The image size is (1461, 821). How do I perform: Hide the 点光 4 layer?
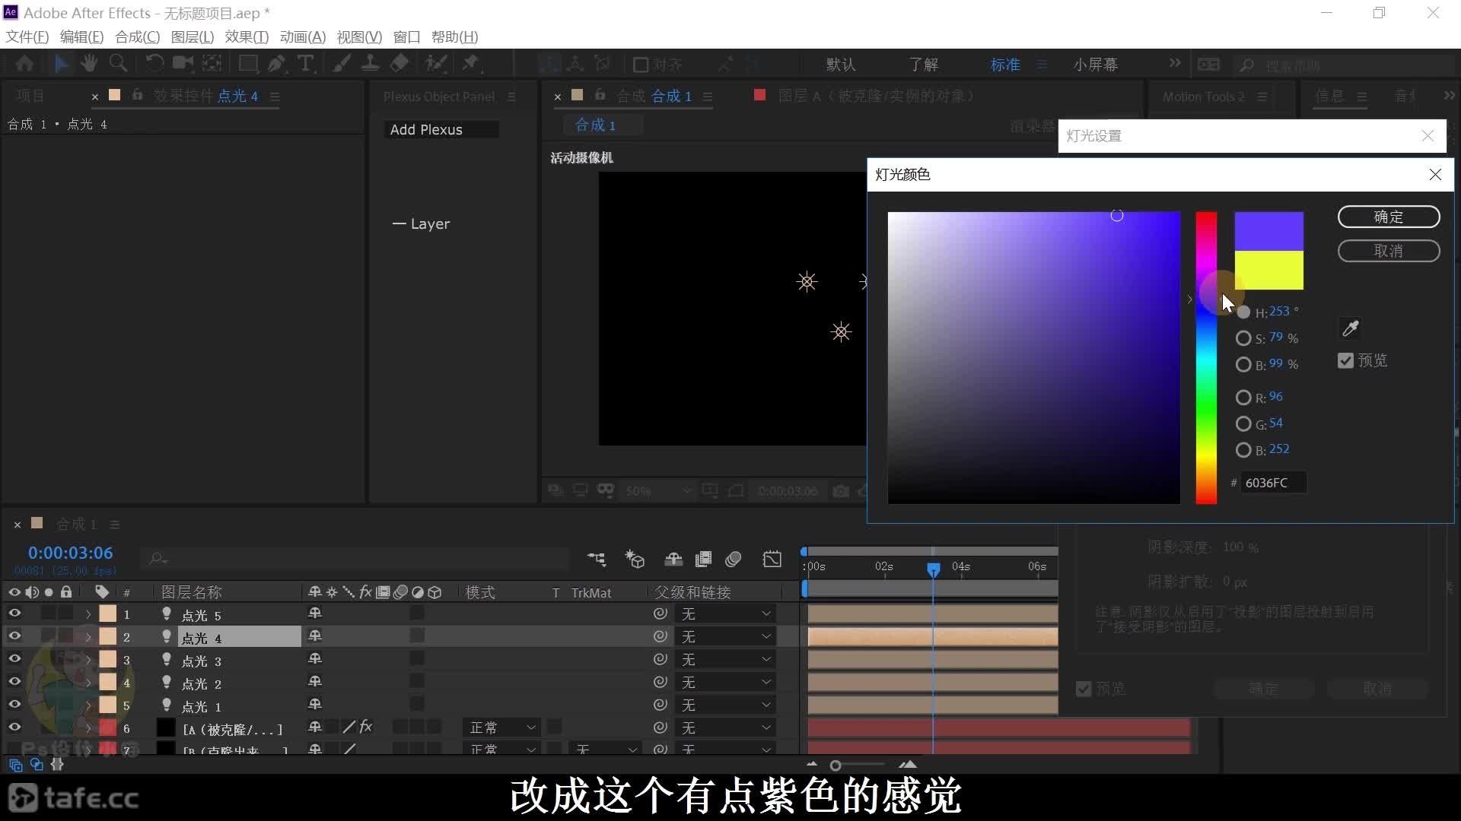[14, 636]
